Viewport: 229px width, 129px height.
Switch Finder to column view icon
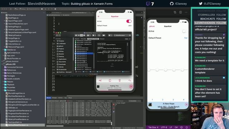pos(82,35)
